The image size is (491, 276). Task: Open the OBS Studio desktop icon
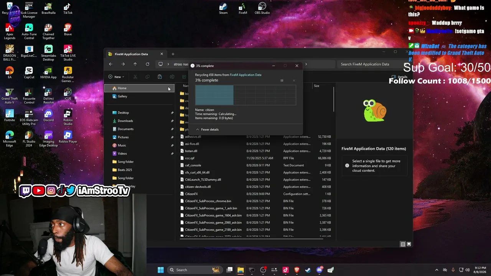click(262, 9)
